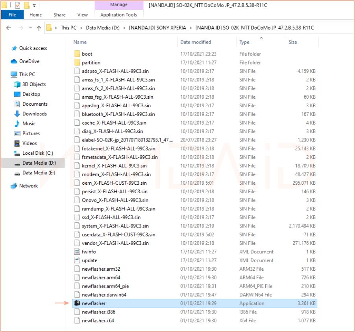Viewport: 355px width, 332px height.
Task: Click the Size column header
Action: [293, 42]
